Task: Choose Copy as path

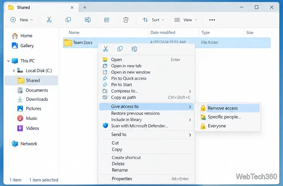Action: pos(147,97)
